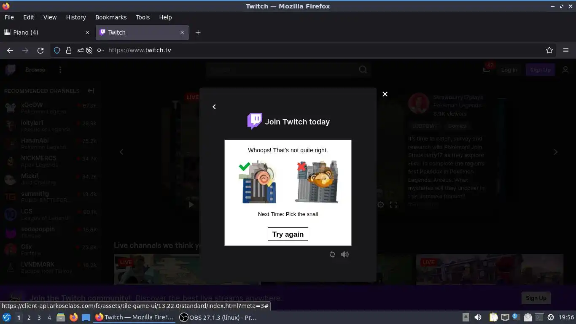The image size is (576, 324).
Task: Focus the Twitch search field
Action: [281, 70]
